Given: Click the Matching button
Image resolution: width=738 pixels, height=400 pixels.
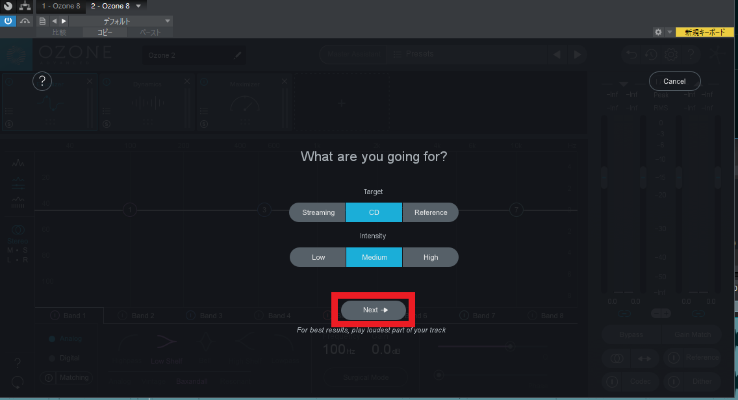Looking at the screenshot, I should pos(67,377).
